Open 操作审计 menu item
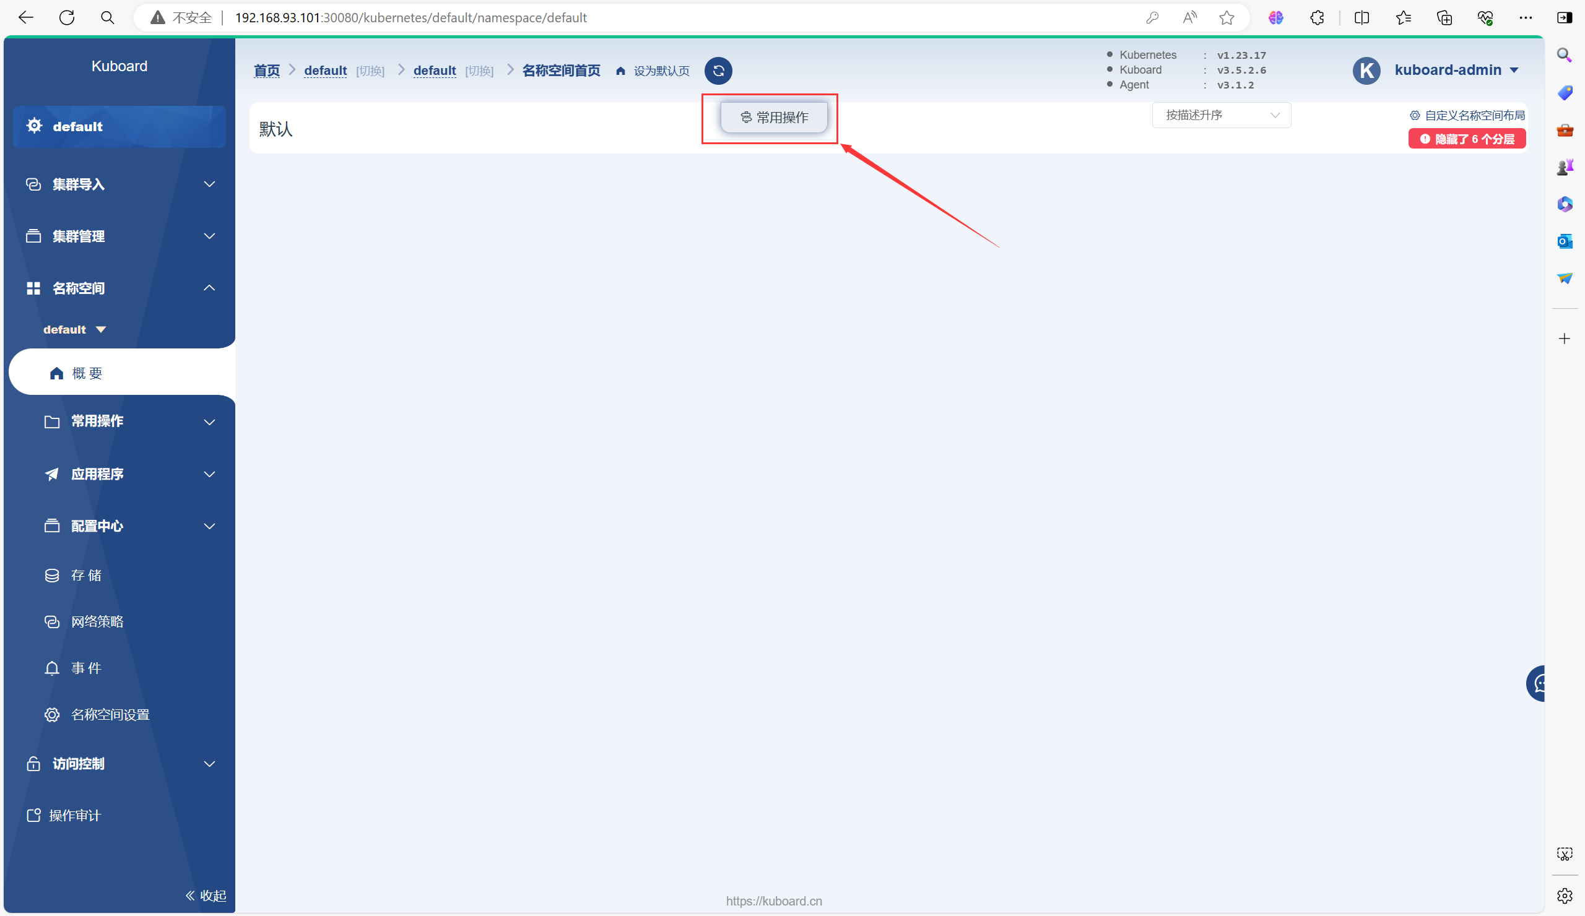 [74, 815]
